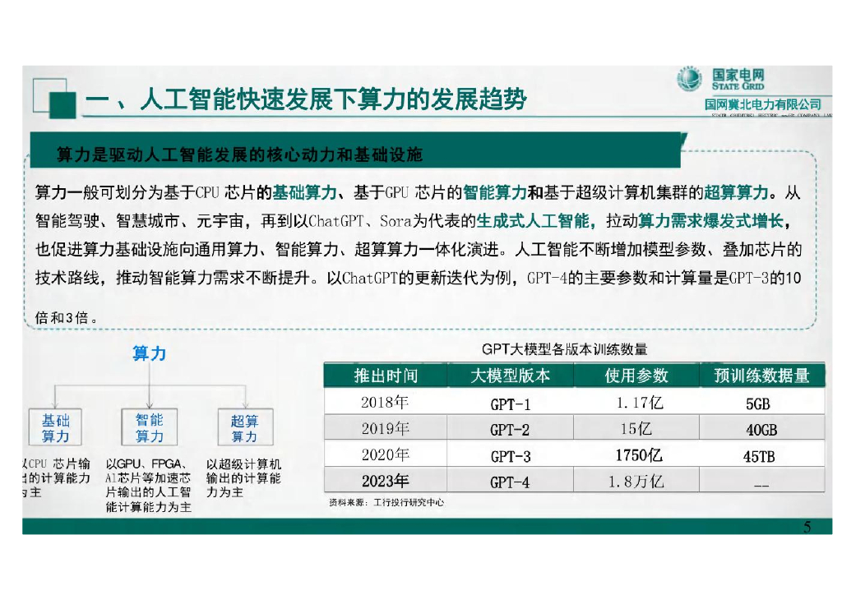Click the 2023年 table cell
The height and width of the screenshot is (595, 842).
[386, 480]
